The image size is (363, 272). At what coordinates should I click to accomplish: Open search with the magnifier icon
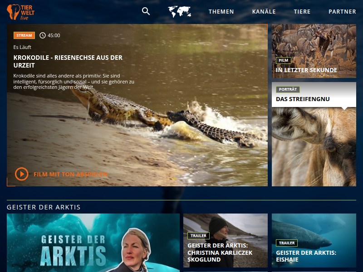click(x=146, y=11)
